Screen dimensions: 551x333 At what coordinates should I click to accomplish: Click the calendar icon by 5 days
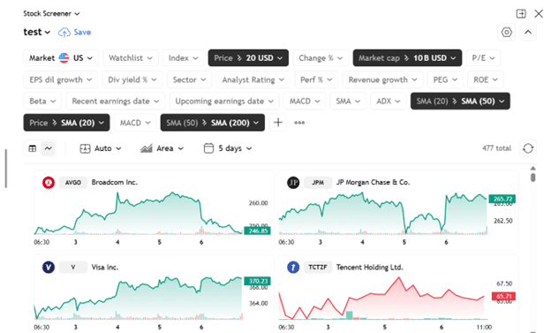tap(208, 148)
